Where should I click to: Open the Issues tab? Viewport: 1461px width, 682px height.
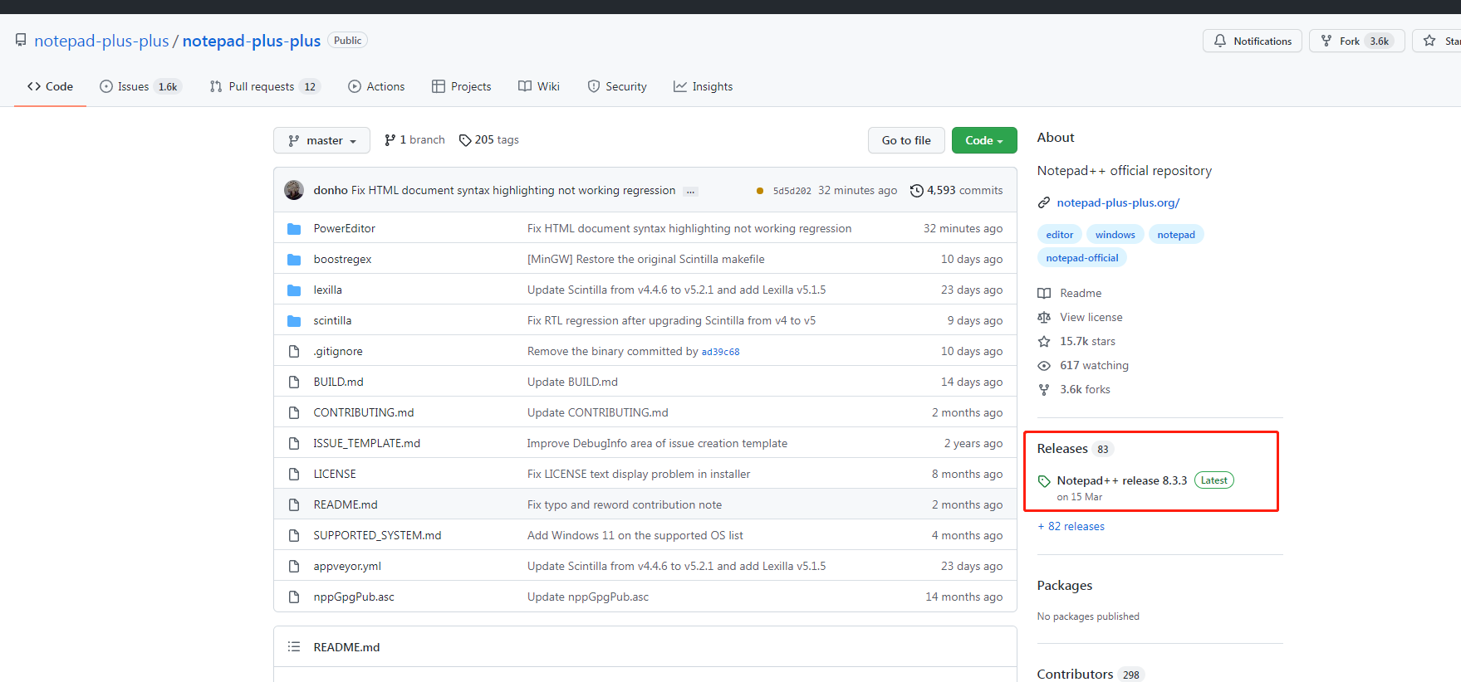tap(140, 86)
